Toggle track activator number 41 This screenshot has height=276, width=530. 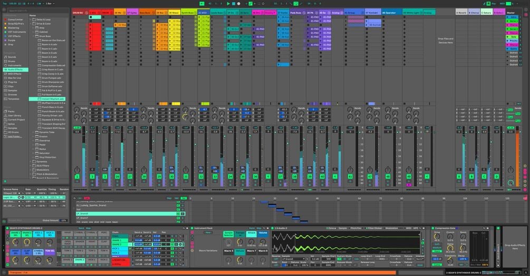point(350,176)
